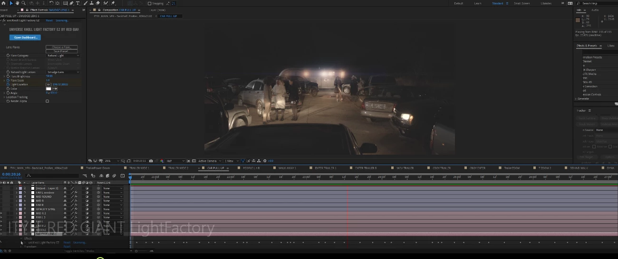Select the Brush tool
Viewport: 618px width, 259px height.
[x=86, y=3]
